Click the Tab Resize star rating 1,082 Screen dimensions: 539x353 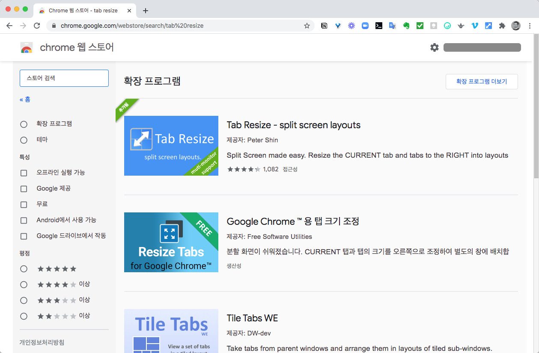coord(253,169)
